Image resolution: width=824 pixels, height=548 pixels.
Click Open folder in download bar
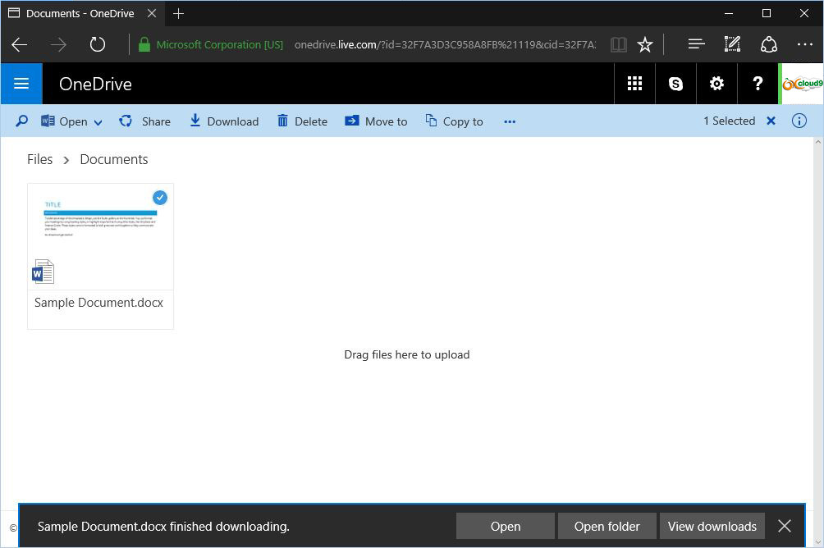tap(607, 527)
